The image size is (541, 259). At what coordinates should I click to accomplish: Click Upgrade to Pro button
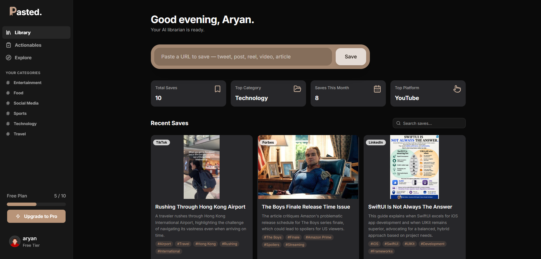pyautogui.click(x=36, y=216)
